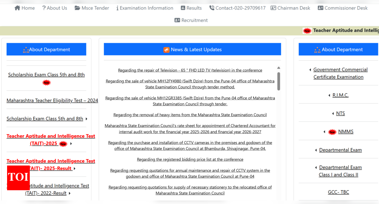
Task: Click the Commissioner Desk card icon
Action: coord(321,8)
